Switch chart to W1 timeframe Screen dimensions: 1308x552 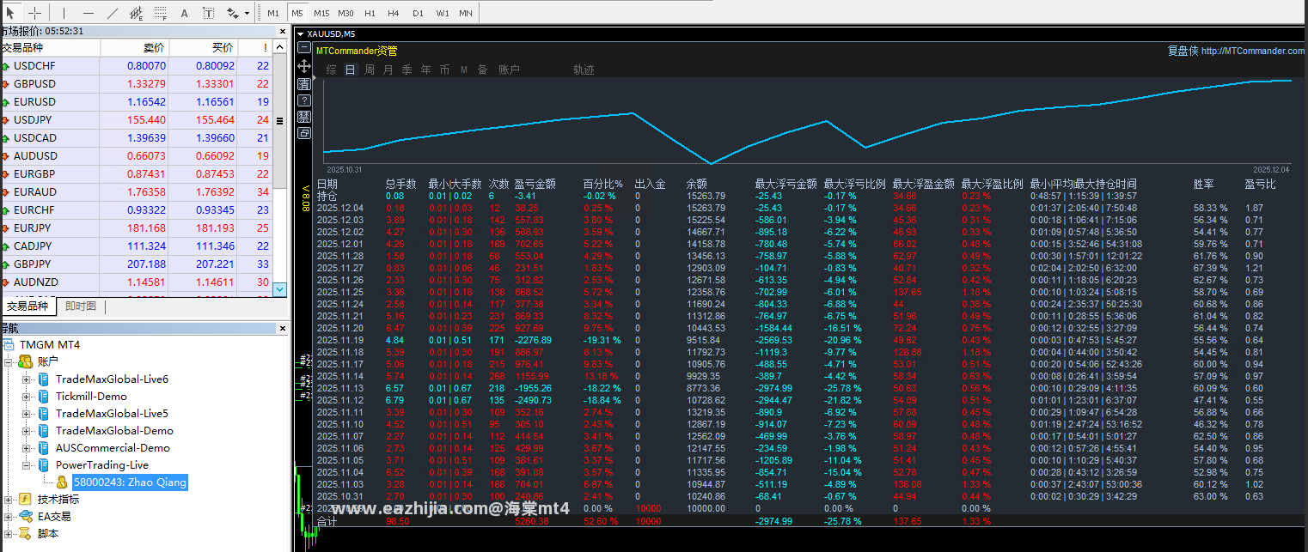[442, 13]
